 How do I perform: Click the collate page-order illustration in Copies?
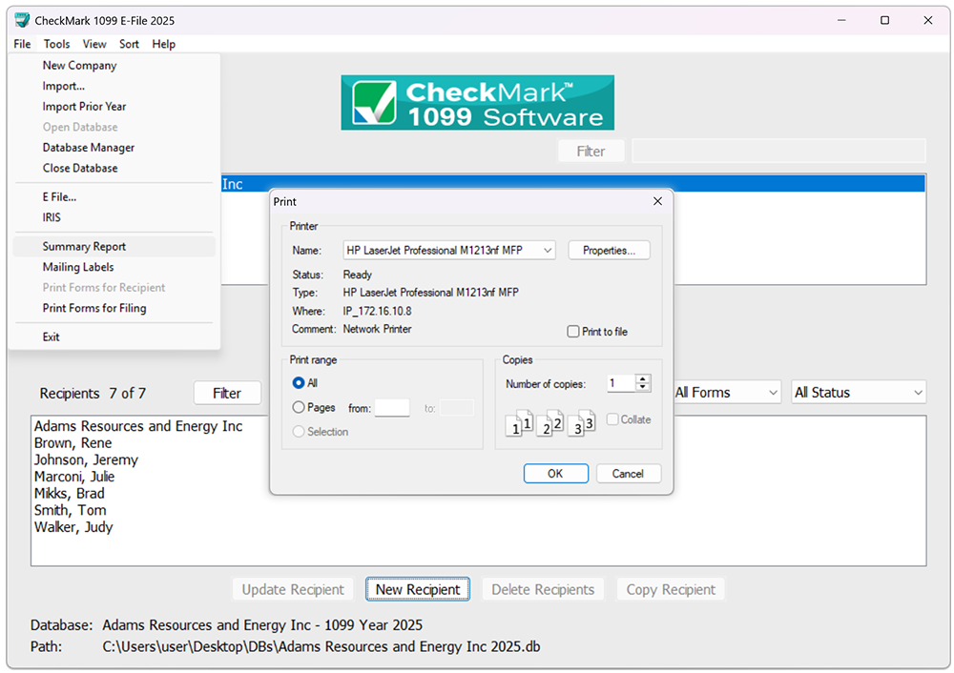550,423
